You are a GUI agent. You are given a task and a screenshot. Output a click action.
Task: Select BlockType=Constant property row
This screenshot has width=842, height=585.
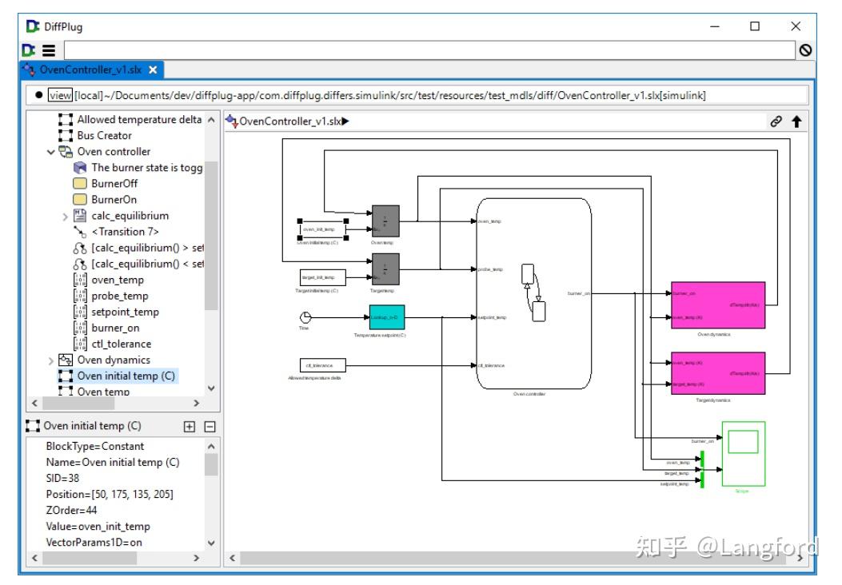point(95,447)
